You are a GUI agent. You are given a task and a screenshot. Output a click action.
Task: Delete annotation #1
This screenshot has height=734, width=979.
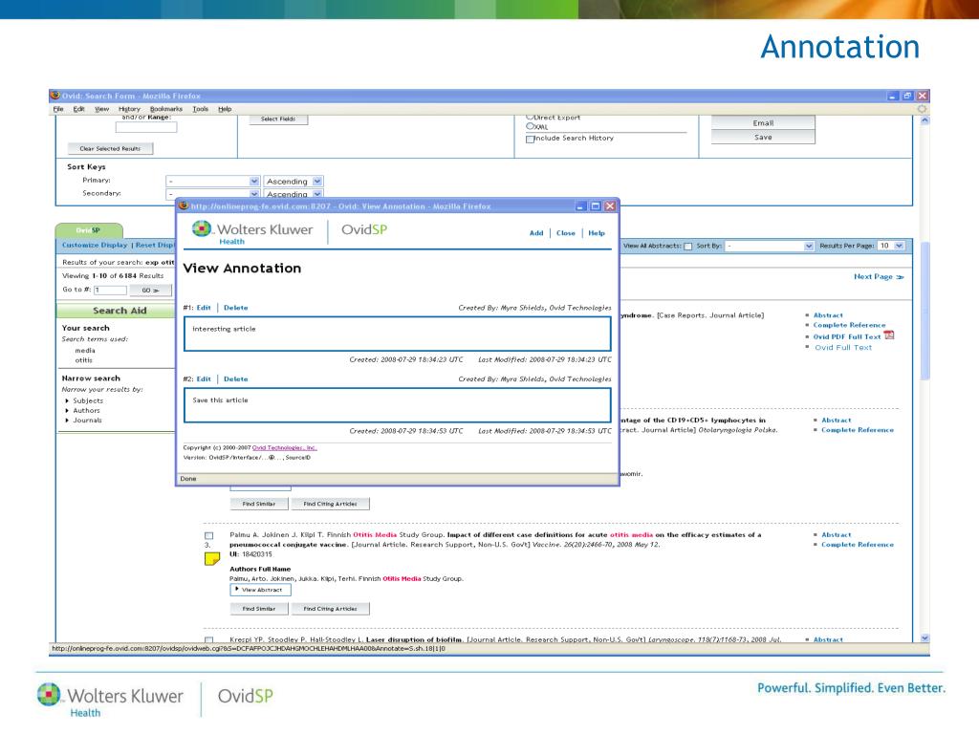(x=236, y=308)
